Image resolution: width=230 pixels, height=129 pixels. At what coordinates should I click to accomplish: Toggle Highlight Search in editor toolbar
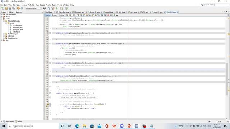click(87, 15)
